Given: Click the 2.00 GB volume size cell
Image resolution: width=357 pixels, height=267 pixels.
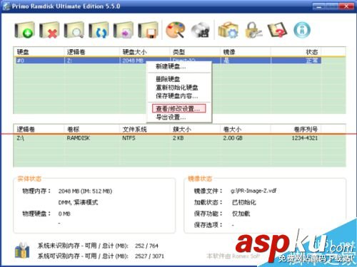Looking at the screenshot, I should click(233, 138).
